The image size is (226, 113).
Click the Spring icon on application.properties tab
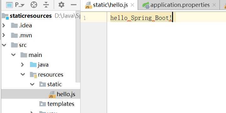click(x=146, y=5)
